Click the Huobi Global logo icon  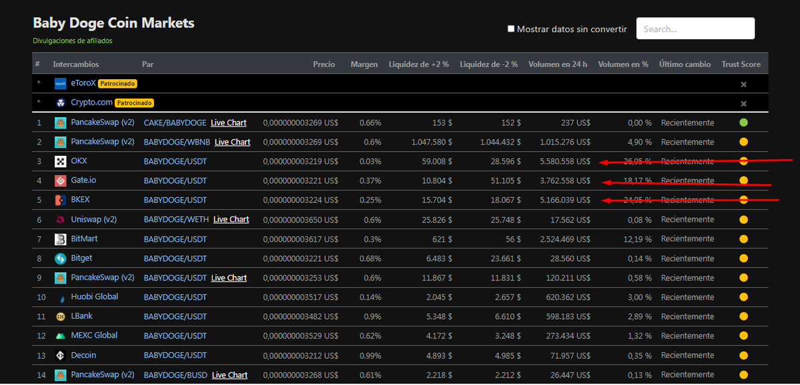[x=61, y=297]
